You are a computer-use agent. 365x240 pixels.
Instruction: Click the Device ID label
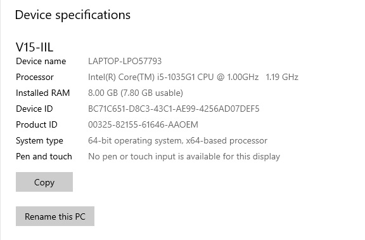pyautogui.click(x=34, y=109)
